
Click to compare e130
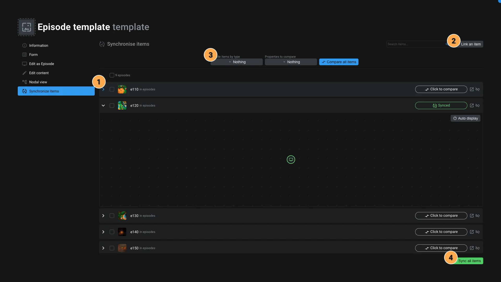tap(441, 216)
